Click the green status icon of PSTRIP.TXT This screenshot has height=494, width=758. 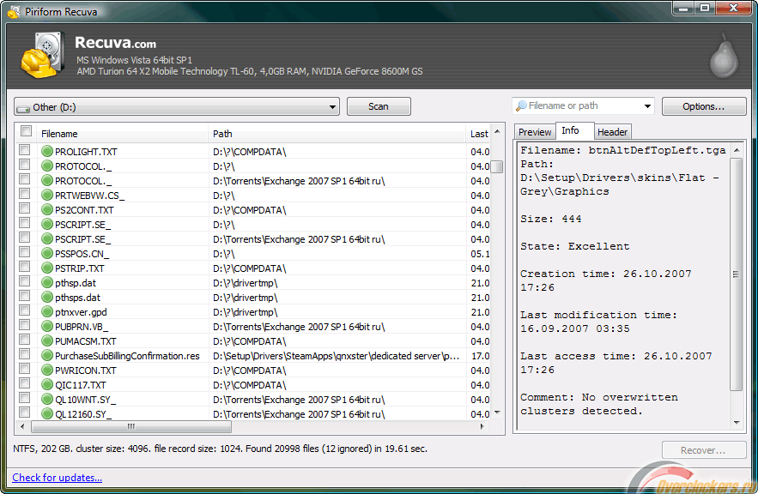coord(47,268)
